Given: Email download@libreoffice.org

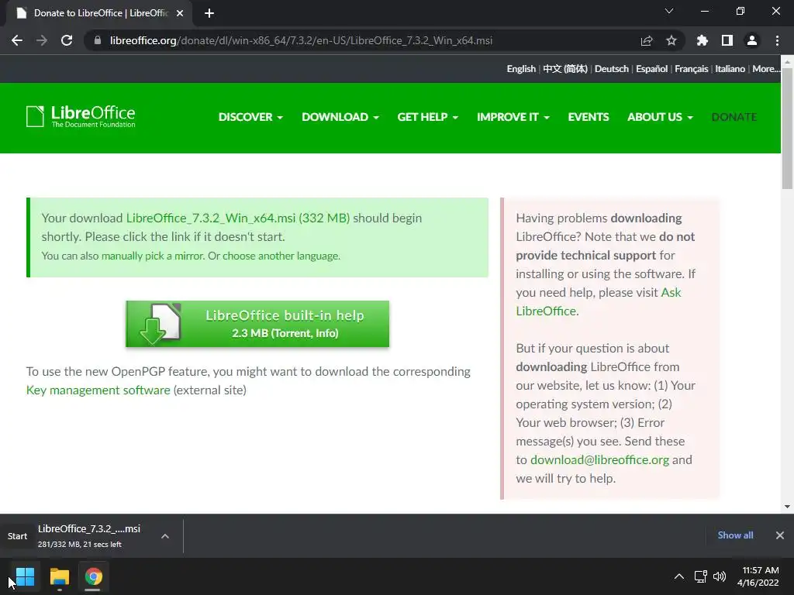Looking at the screenshot, I should point(599,460).
